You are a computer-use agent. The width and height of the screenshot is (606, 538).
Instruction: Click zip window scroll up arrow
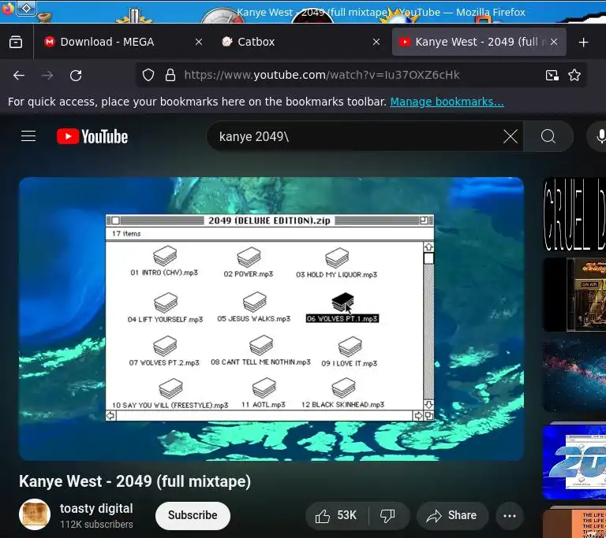(x=428, y=247)
